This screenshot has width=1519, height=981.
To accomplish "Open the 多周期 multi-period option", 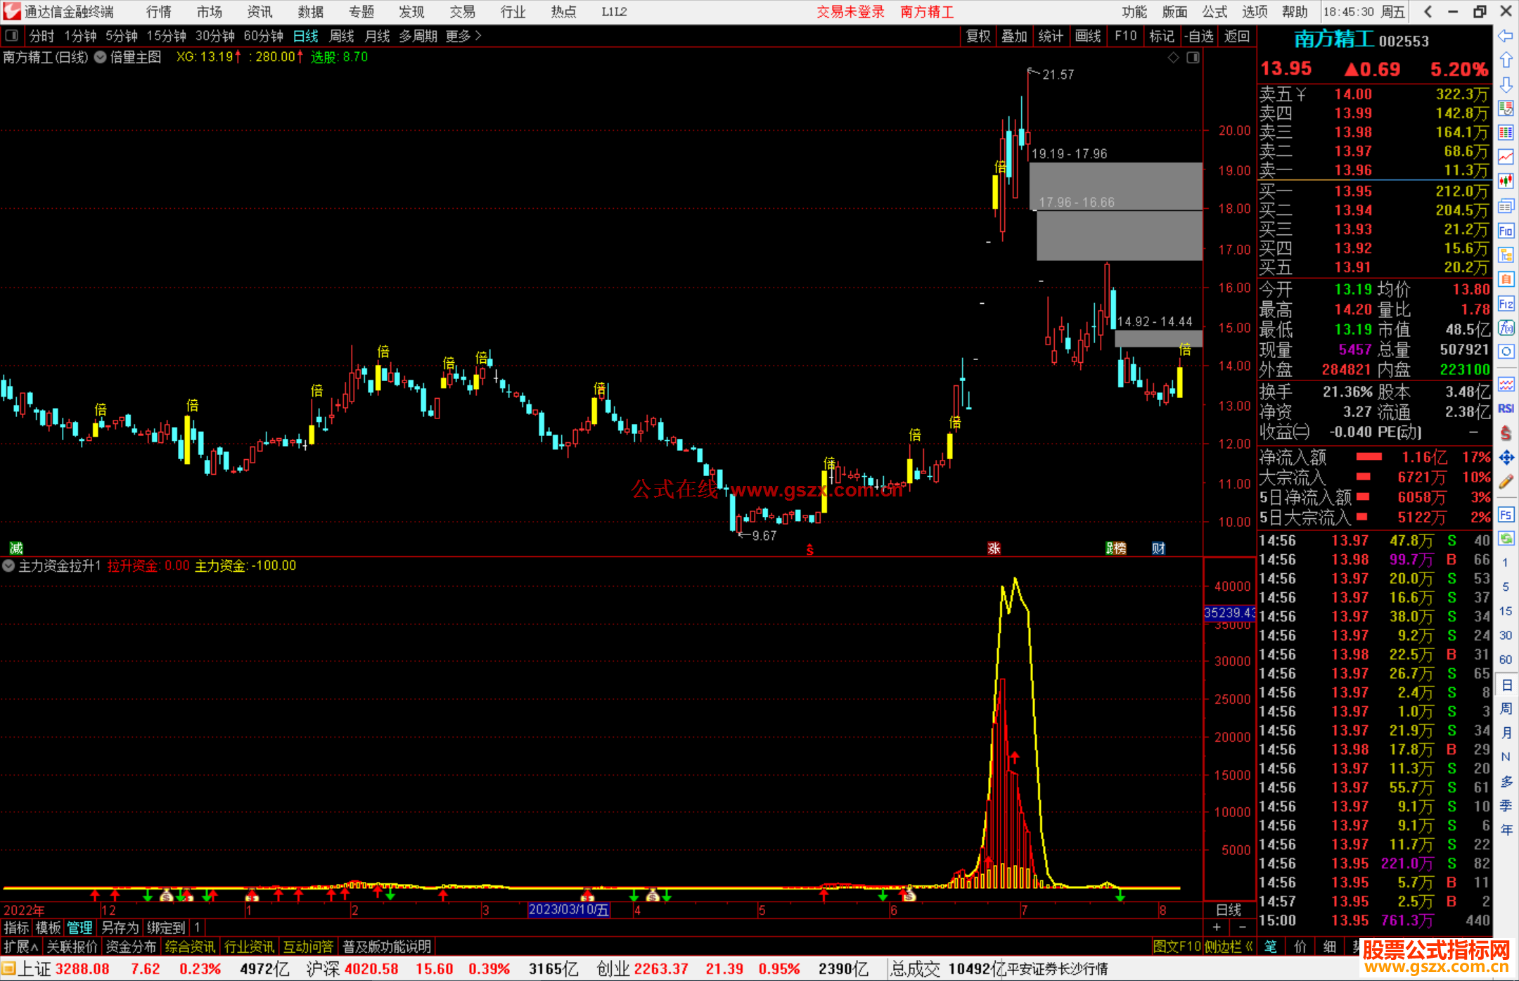I will coord(418,36).
